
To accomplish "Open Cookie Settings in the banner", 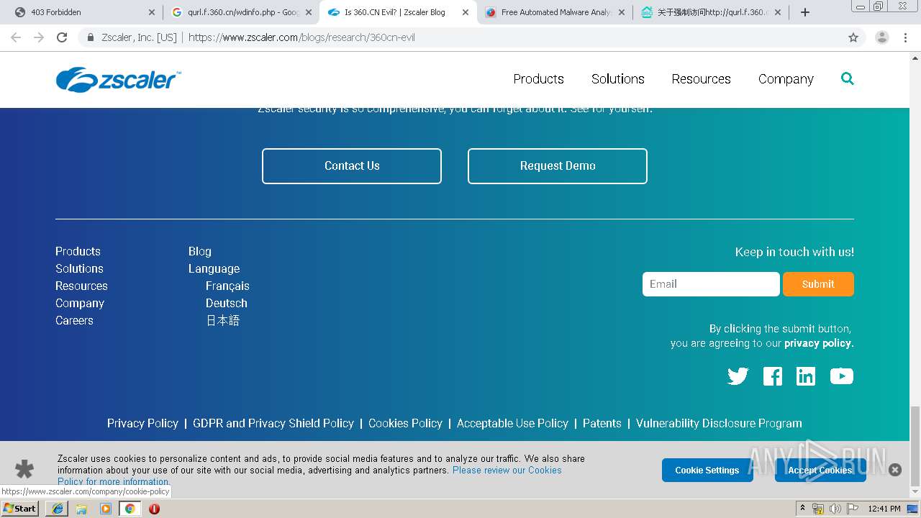I will pos(707,470).
